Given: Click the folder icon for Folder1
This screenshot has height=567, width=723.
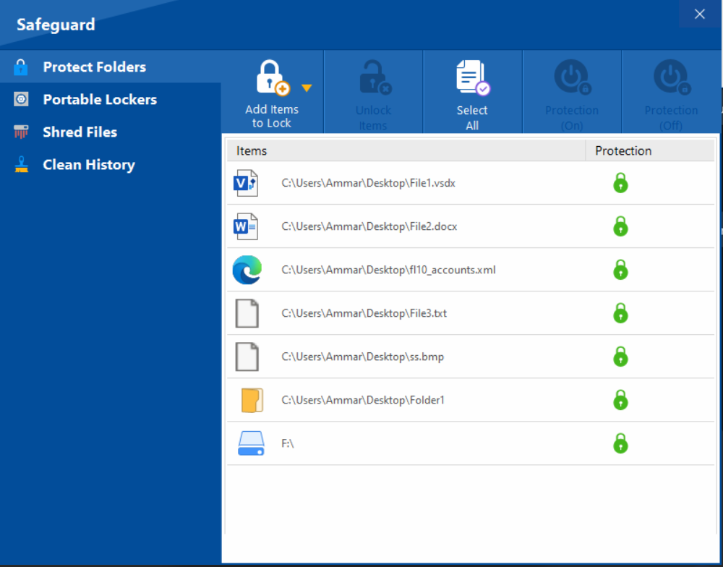Looking at the screenshot, I should click(x=252, y=400).
